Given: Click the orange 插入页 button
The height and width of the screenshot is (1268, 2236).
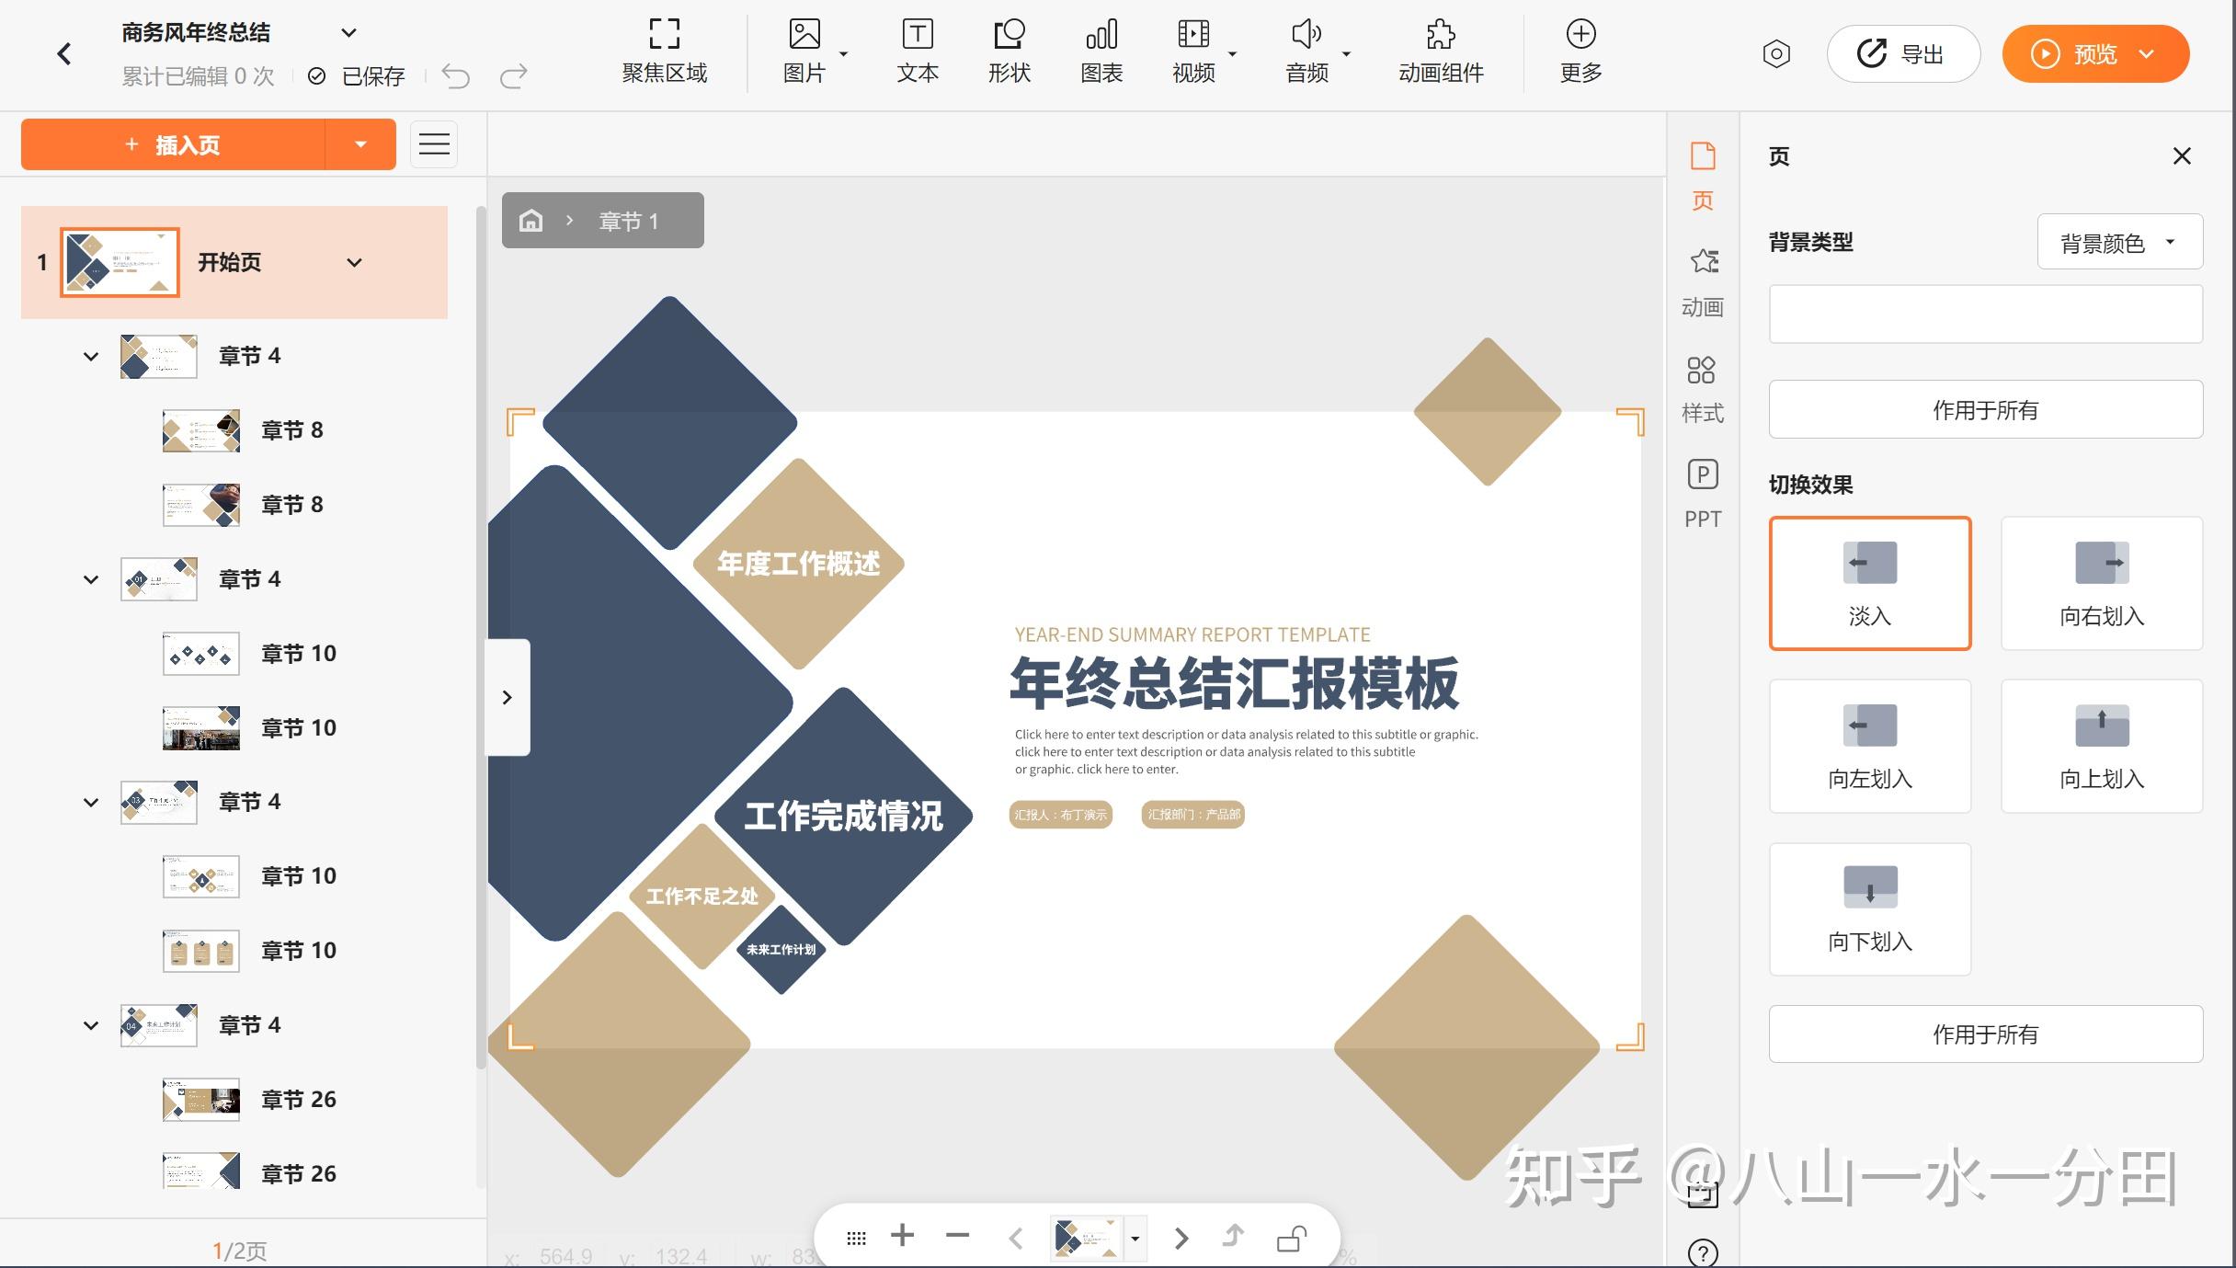Looking at the screenshot, I should (x=173, y=144).
